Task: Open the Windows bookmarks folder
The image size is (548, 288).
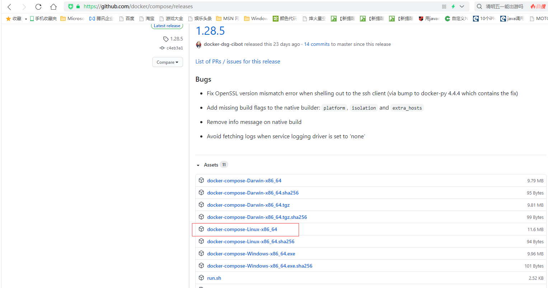Action: pos(256,19)
